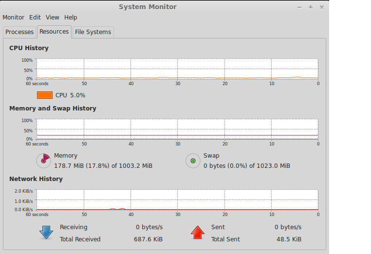Screen dimensions: 371x254
Task: Click the red Sent up-arrow icon
Action: click(x=197, y=232)
